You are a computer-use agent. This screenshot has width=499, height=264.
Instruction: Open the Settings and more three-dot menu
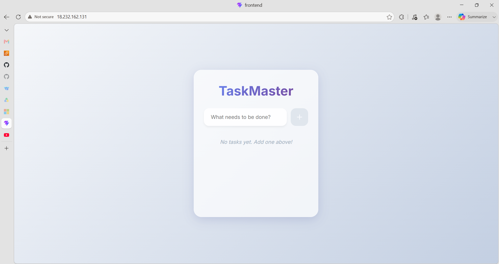449,17
